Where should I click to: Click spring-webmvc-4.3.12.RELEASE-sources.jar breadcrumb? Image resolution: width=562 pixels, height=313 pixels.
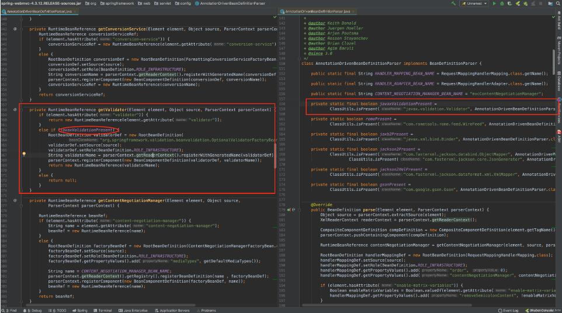point(41,4)
